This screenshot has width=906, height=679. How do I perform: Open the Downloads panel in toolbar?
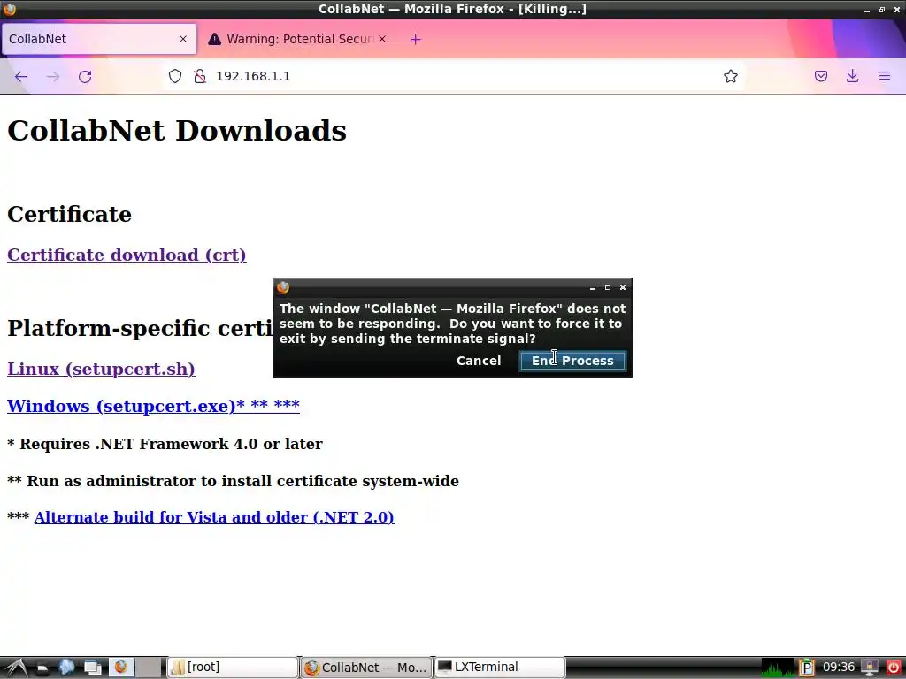click(852, 76)
